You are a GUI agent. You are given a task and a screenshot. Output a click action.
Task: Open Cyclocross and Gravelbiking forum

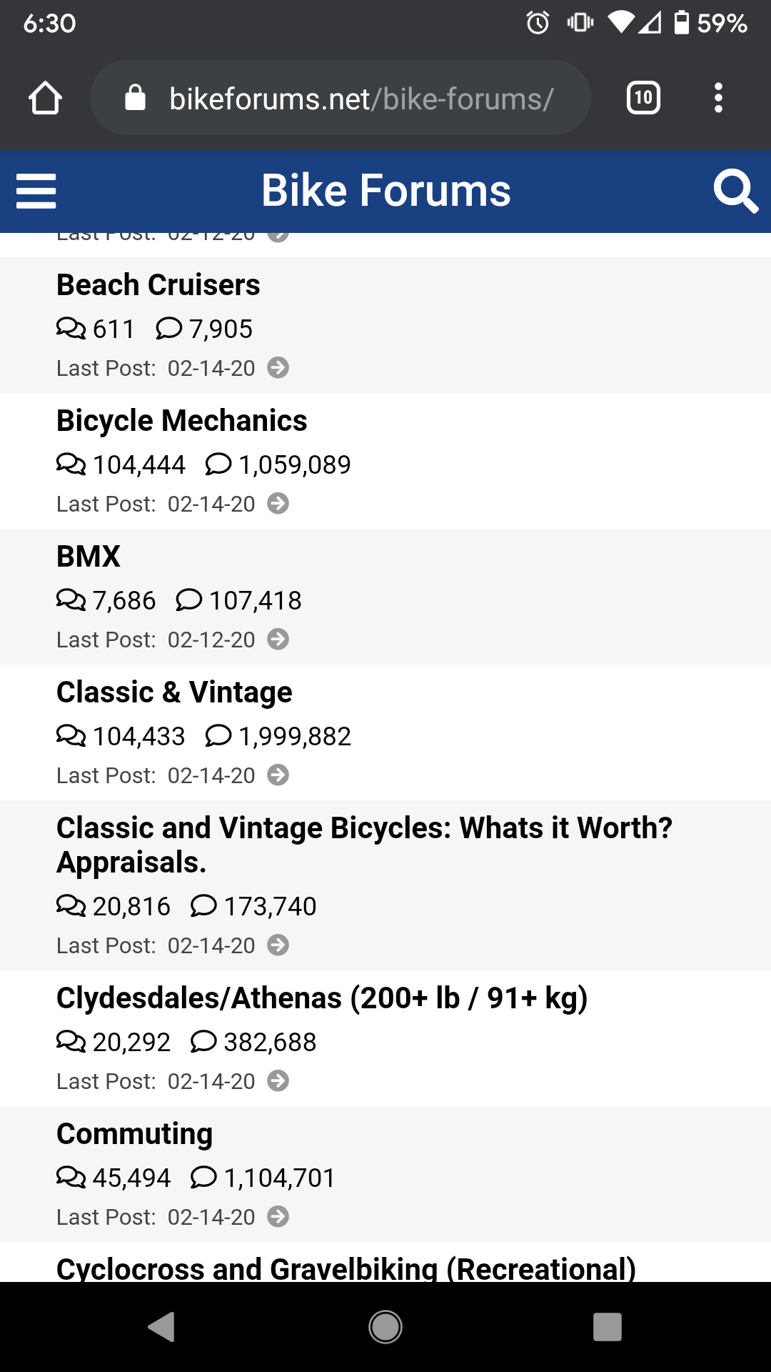tap(346, 1268)
